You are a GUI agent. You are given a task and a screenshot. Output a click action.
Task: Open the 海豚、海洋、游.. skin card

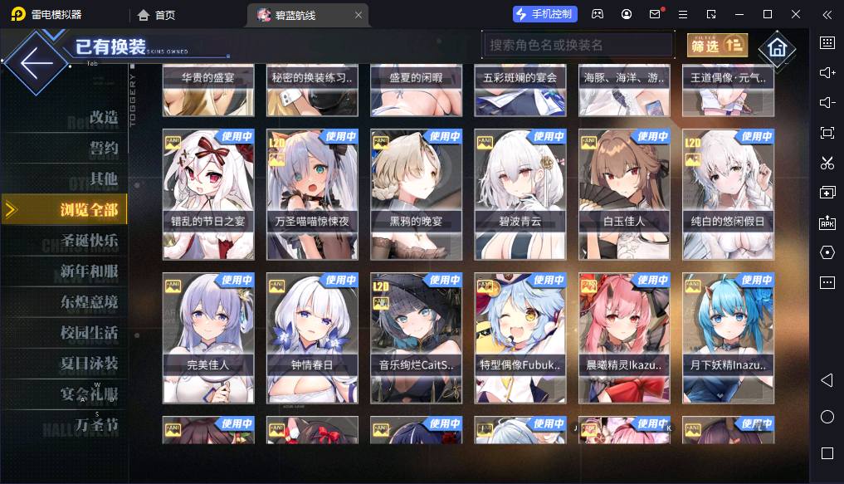[x=624, y=90]
